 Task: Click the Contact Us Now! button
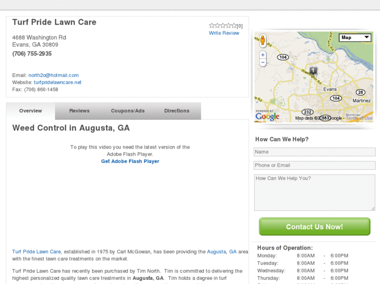point(314,227)
